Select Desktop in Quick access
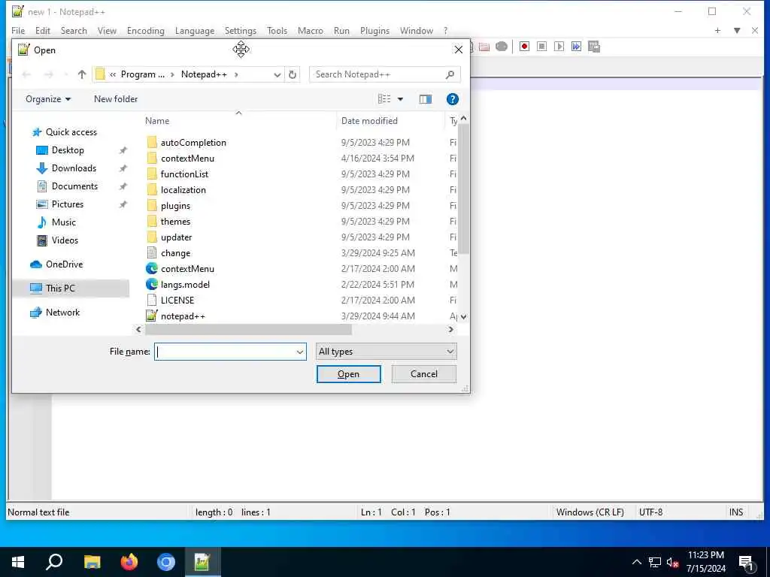Screen dimensions: 770x577 coord(68,150)
